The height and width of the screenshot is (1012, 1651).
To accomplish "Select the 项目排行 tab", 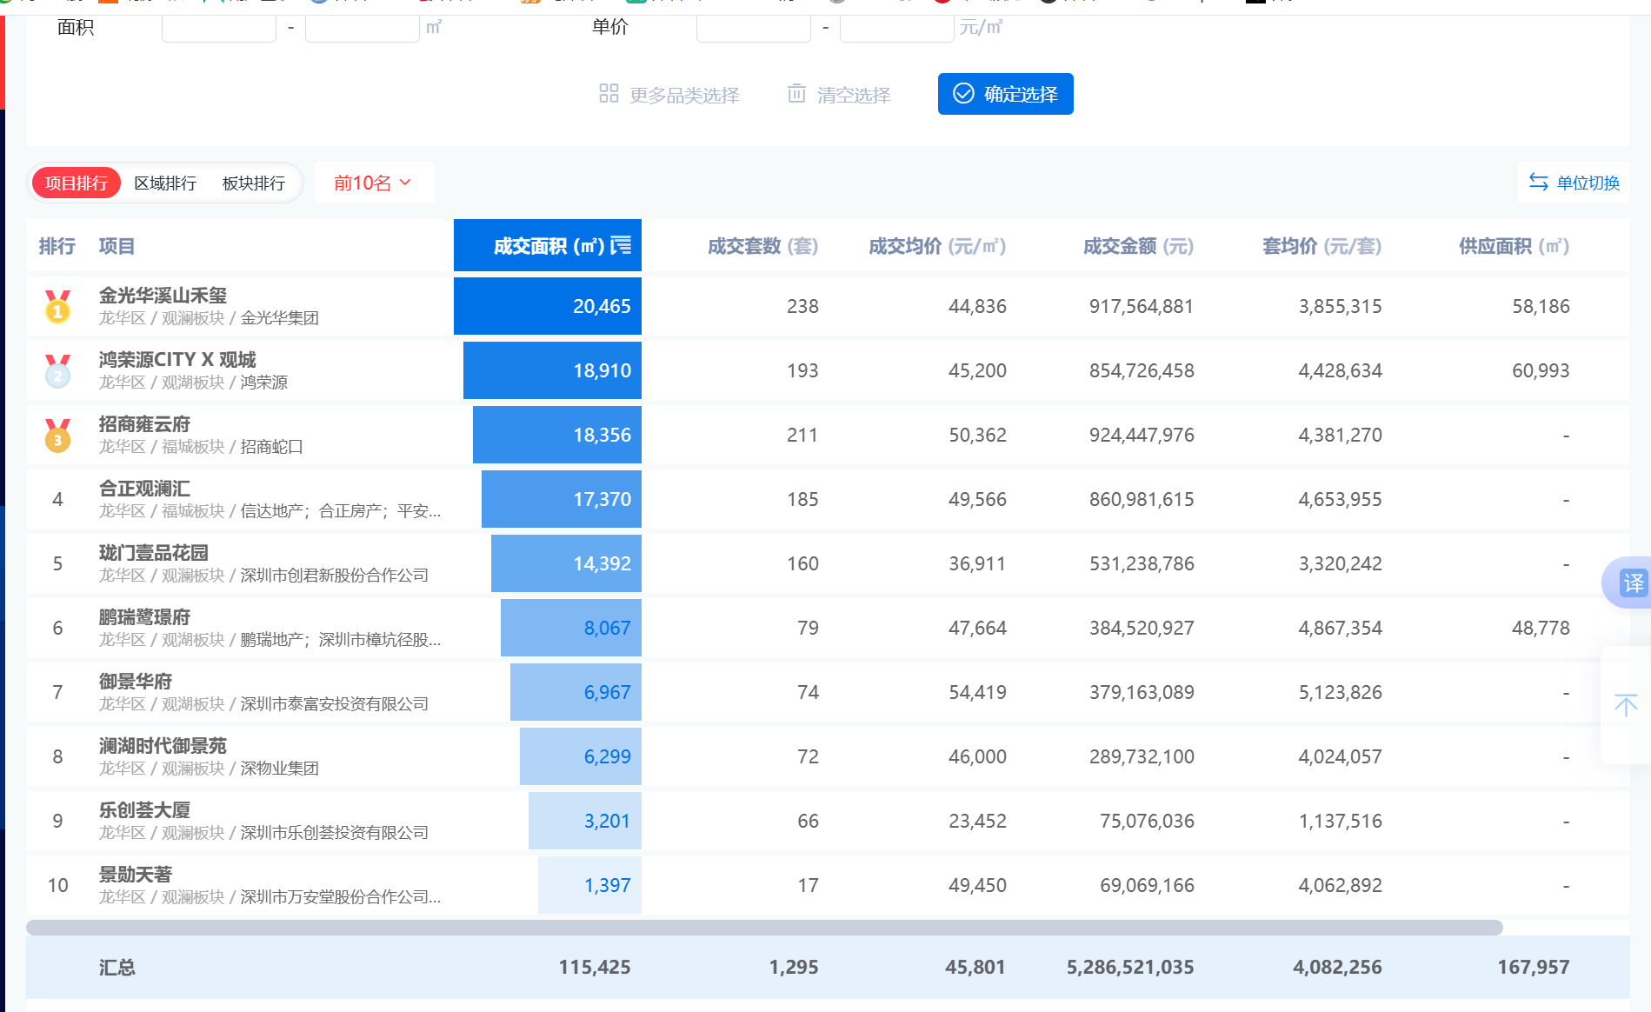I will (75, 183).
